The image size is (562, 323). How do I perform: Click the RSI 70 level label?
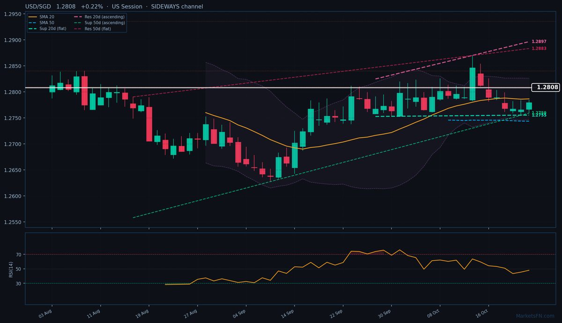tap(19, 255)
